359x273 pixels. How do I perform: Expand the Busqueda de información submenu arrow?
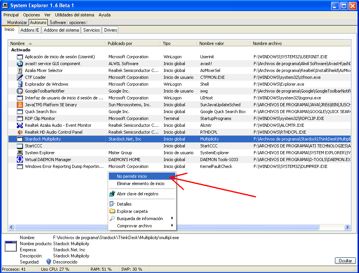coord(172,218)
